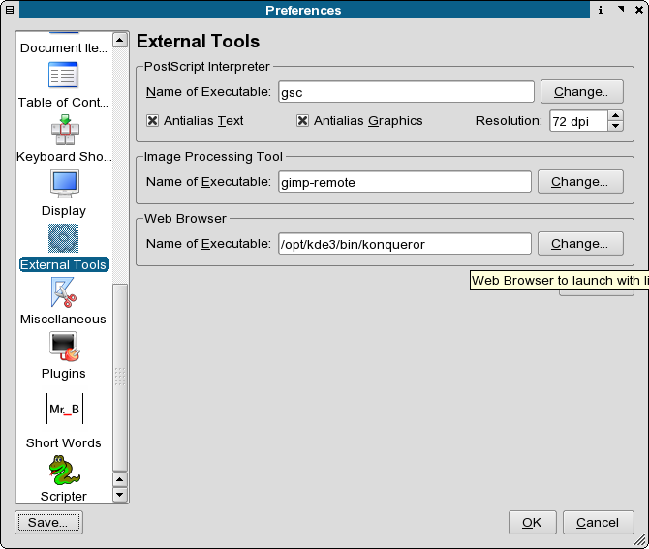Disable the Antialias Text checkbox
Image resolution: width=649 pixels, height=549 pixels.
pos(152,121)
